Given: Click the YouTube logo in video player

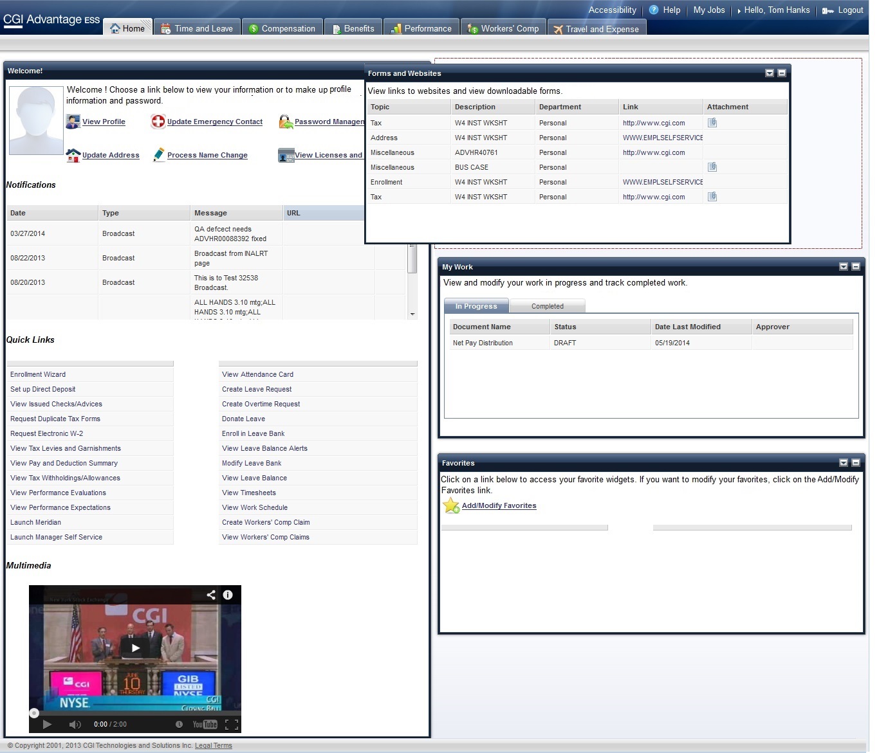Looking at the screenshot, I should pyautogui.click(x=205, y=725).
